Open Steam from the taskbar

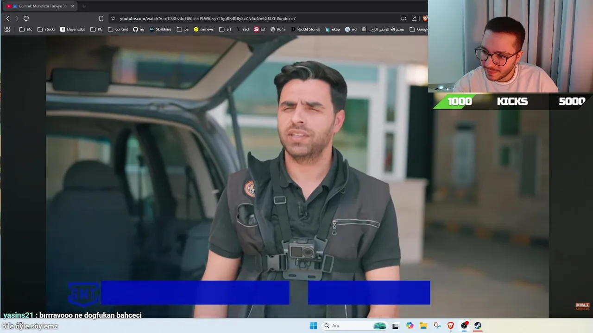tap(478, 326)
